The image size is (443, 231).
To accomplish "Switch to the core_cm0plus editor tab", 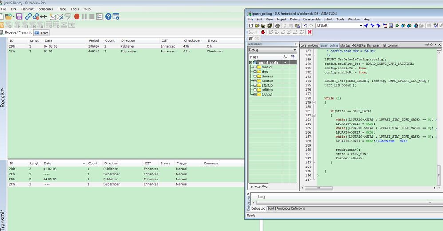I will 309,45.
